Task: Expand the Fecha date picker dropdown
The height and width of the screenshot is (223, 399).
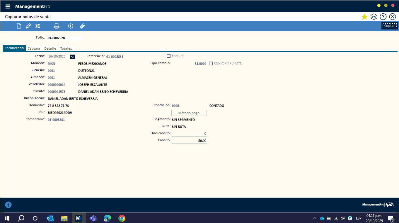Action: coord(73,57)
